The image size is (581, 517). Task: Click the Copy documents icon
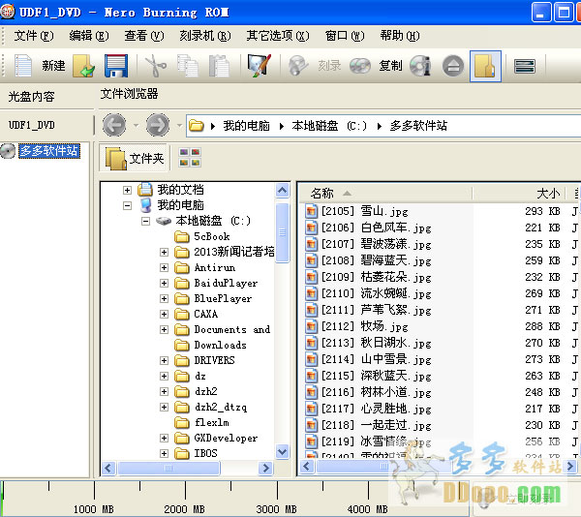coord(188,66)
